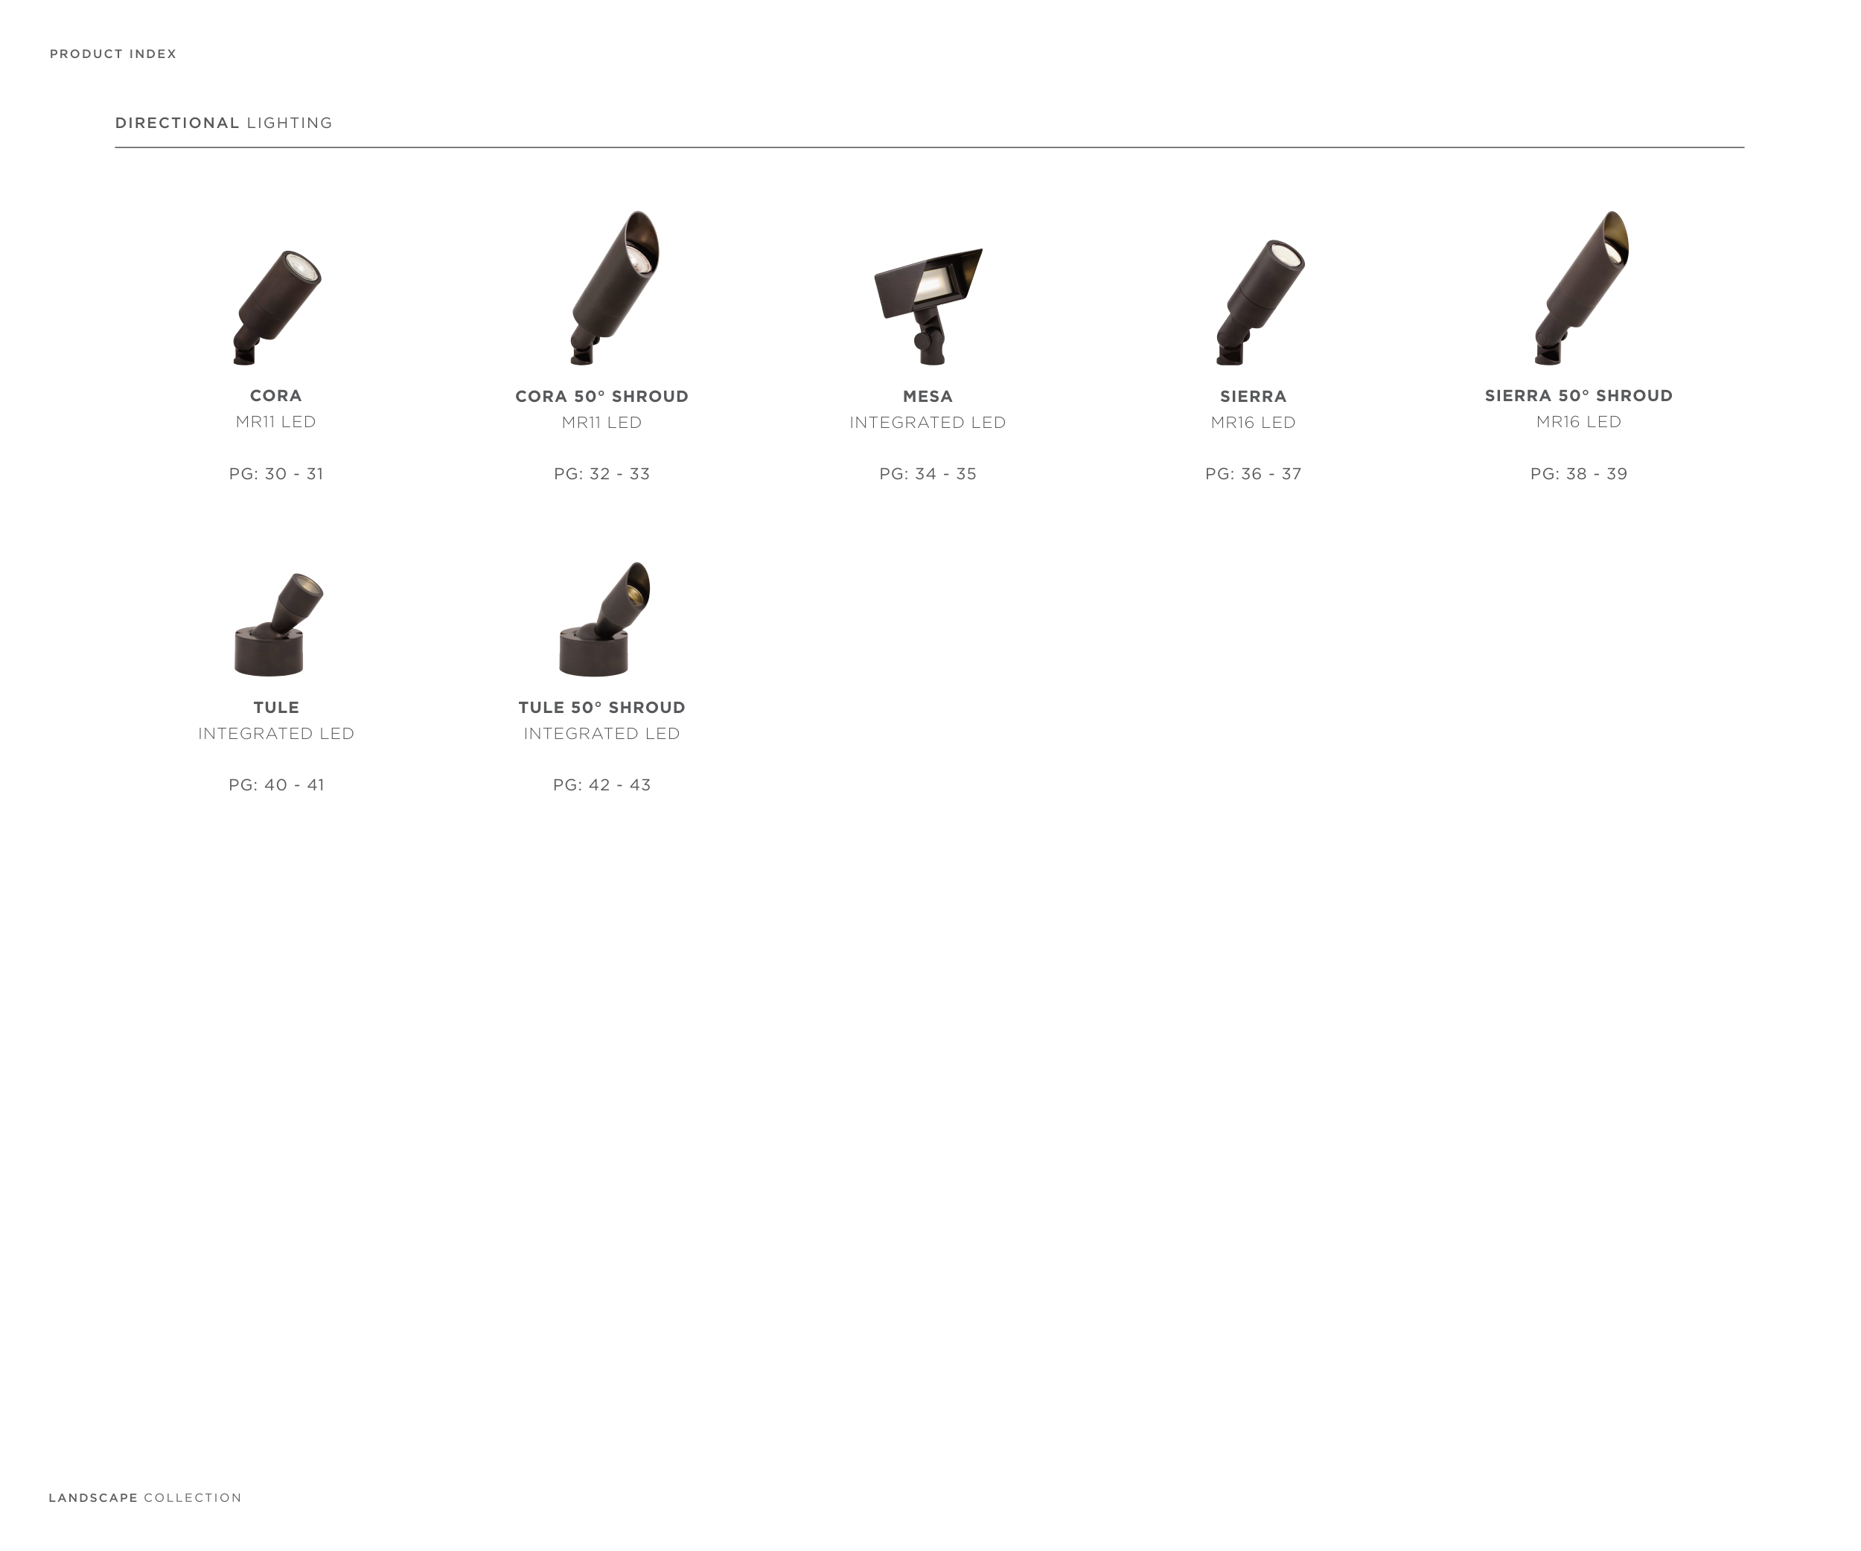The image size is (1861, 1551).
Task: Jump to PG: 34 - 35 link
Action: coord(928,474)
